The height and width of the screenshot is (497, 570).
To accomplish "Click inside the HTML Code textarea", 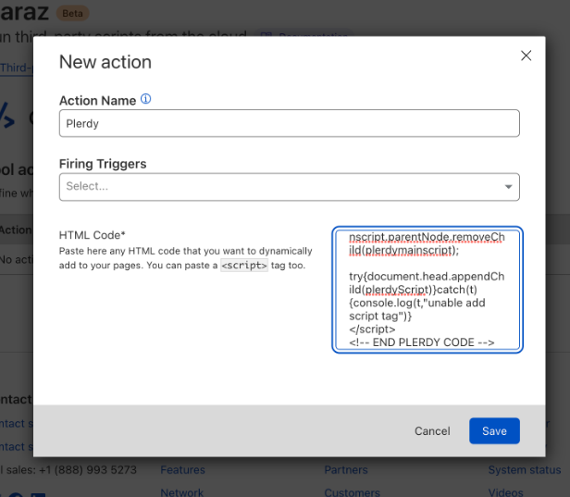I will point(427,290).
